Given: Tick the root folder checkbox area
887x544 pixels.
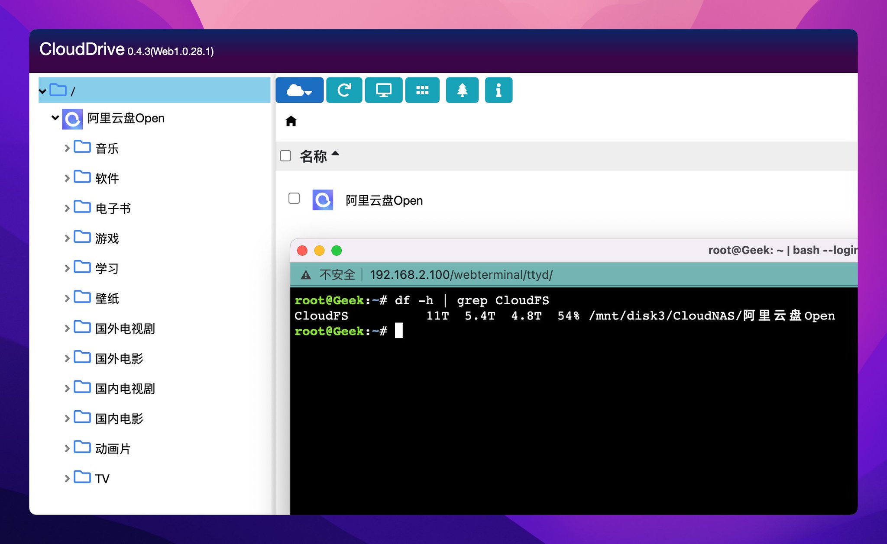Looking at the screenshot, I should pos(58,90).
